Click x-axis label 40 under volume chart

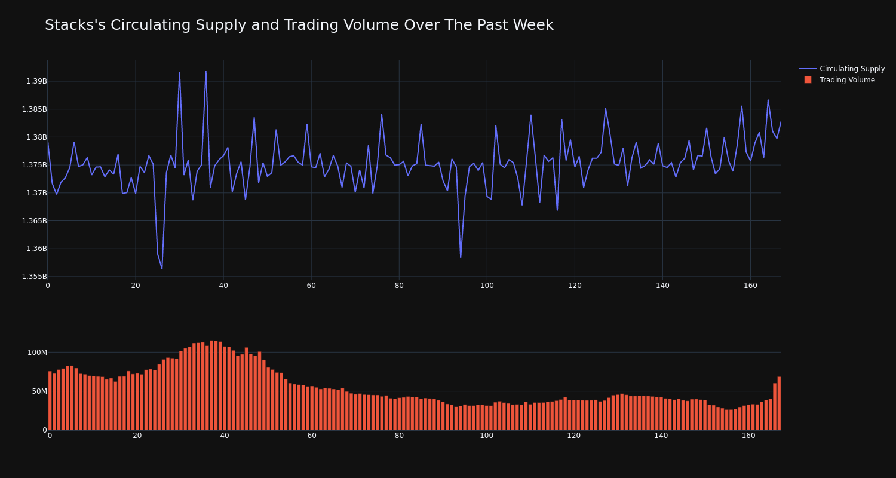coord(225,436)
